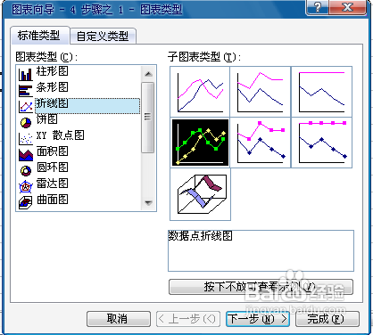The height and width of the screenshot is (335, 373).
Task: Select 柱形图 text in chart type list
Action: [x=52, y=71]
